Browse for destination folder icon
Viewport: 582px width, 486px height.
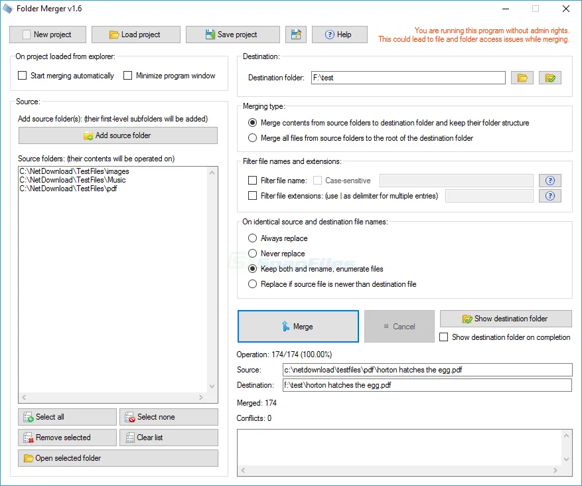(522, 78)
